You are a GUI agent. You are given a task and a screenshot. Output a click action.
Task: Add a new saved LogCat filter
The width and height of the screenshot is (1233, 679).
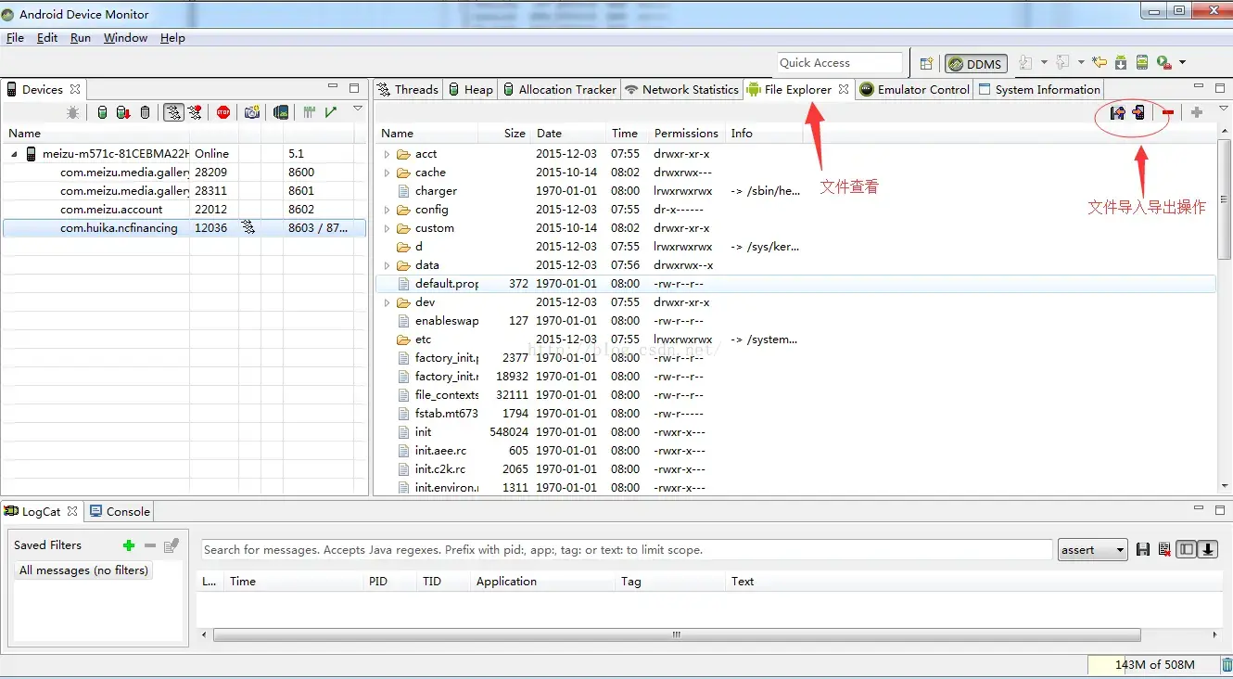click(128, 545)
